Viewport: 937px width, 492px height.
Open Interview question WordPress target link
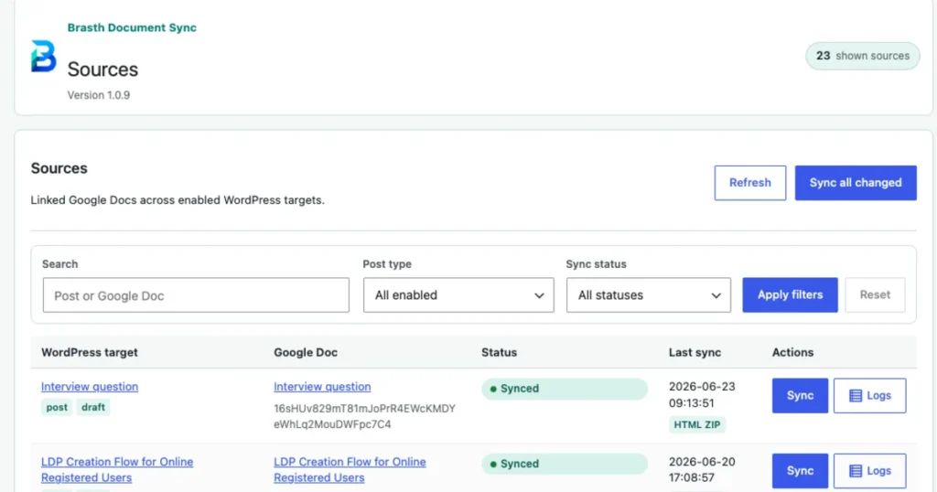click(x=90, y=386)
